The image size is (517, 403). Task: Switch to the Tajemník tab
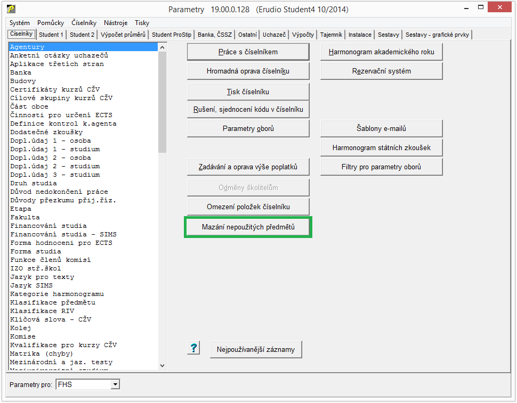point(331,35)
